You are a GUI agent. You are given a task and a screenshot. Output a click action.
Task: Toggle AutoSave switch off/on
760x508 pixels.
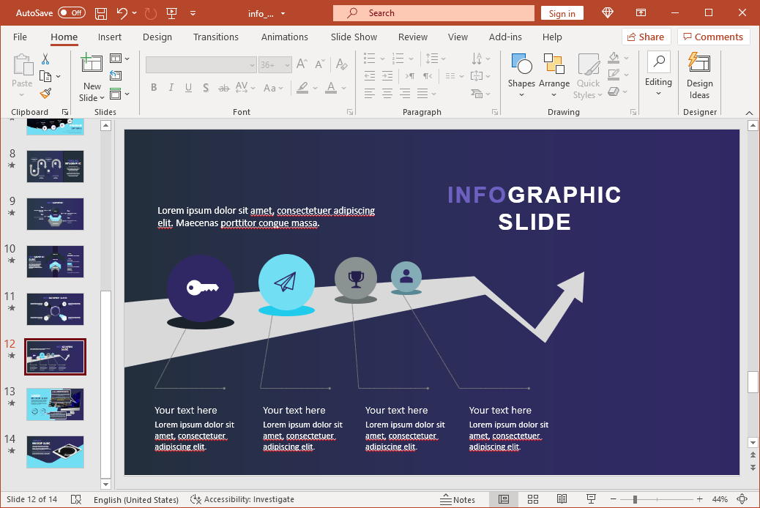click(x=71, y=13)
